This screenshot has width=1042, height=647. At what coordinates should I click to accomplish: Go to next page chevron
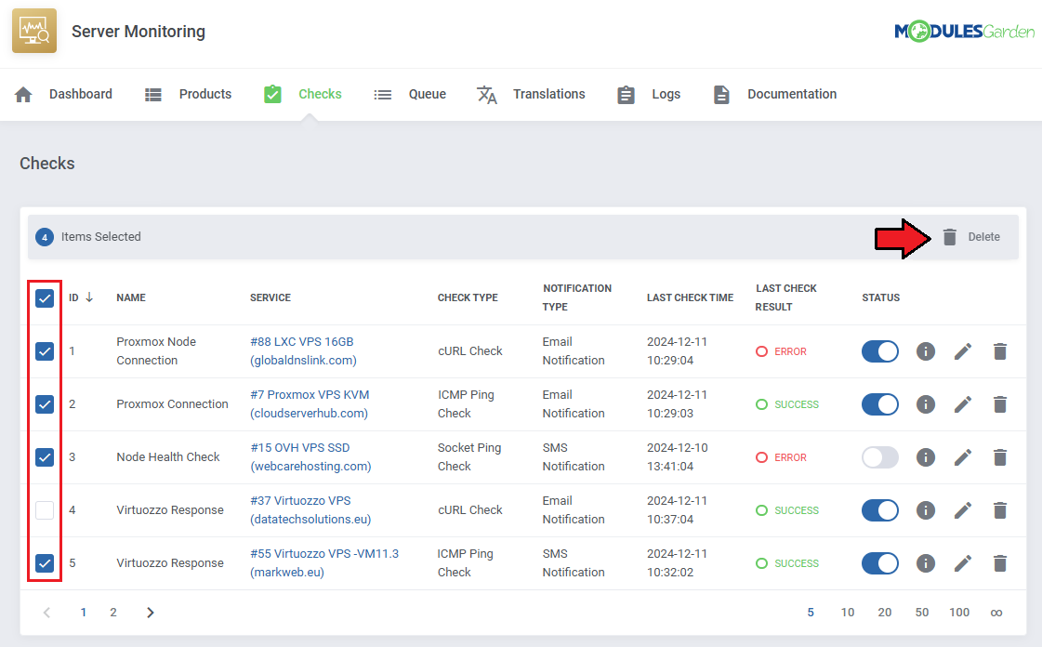click(151, 613)
